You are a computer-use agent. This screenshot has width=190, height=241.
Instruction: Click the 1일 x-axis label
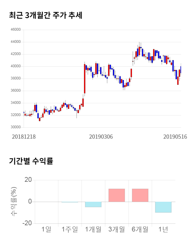click(x=46, y=229)
